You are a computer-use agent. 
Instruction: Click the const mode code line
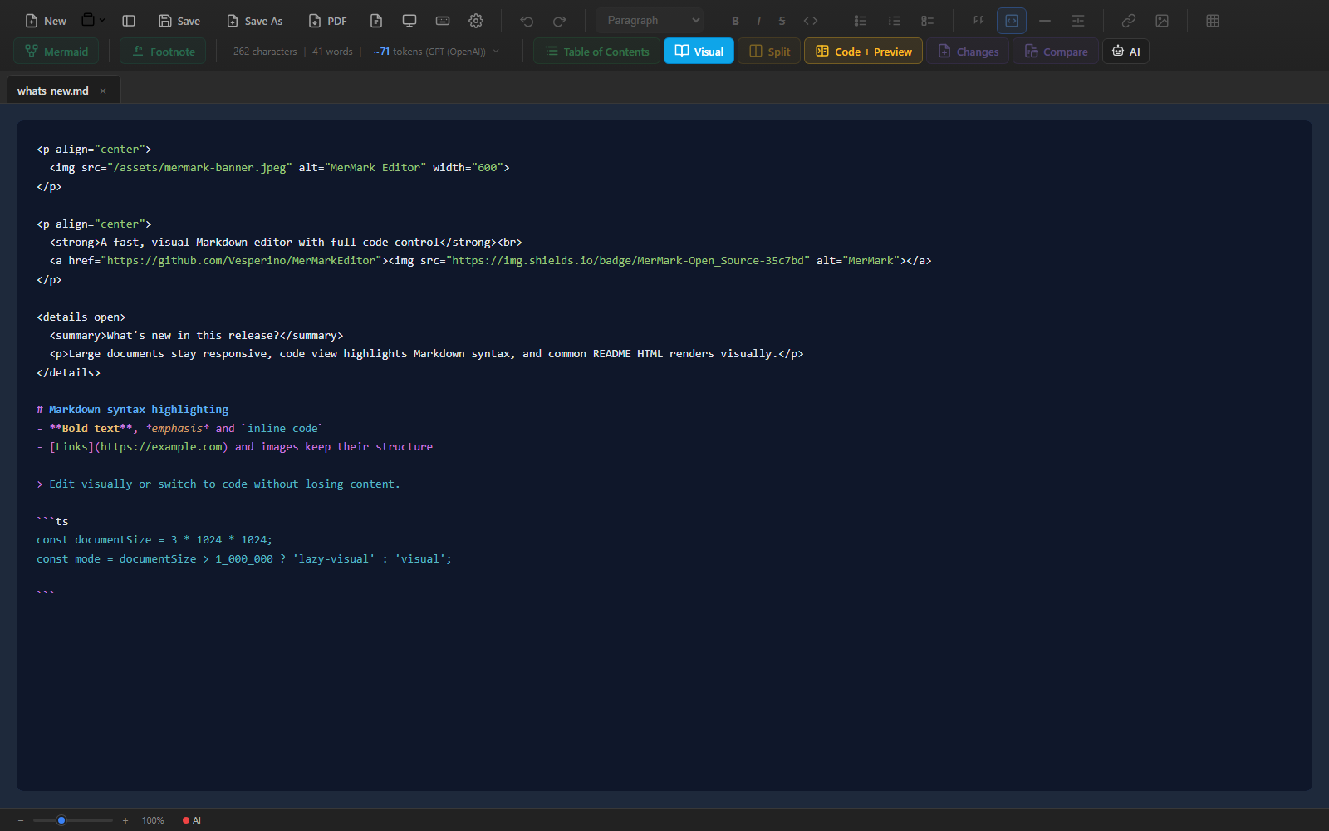[x=244, y=559]
